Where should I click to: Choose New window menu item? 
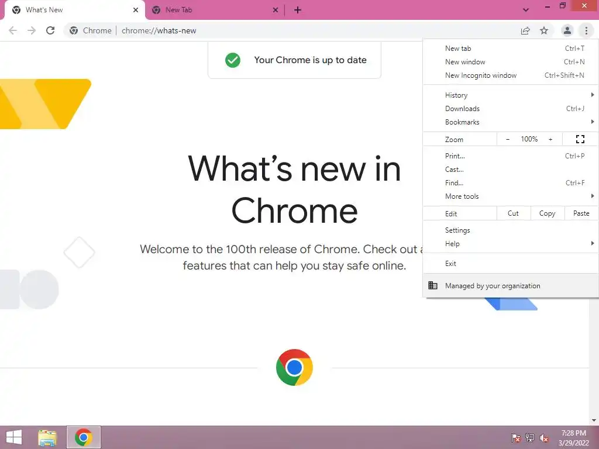click(510, 62)
